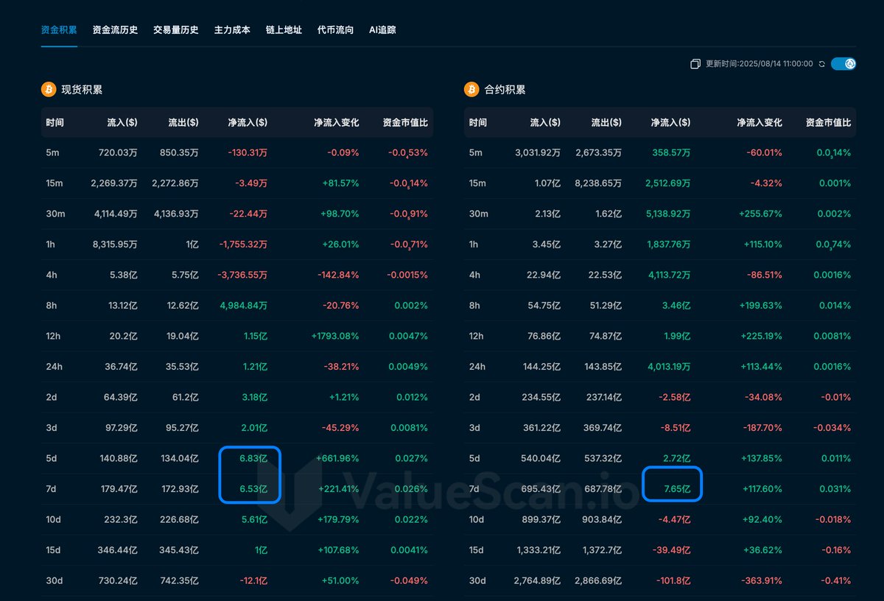Click the 合约积累 section title
Screen dimensions: 884x601
click(505, 90)
